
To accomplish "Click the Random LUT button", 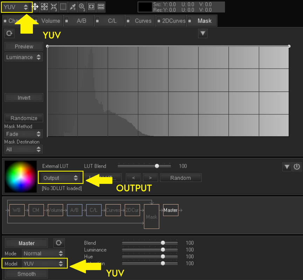I will [181, 178].
